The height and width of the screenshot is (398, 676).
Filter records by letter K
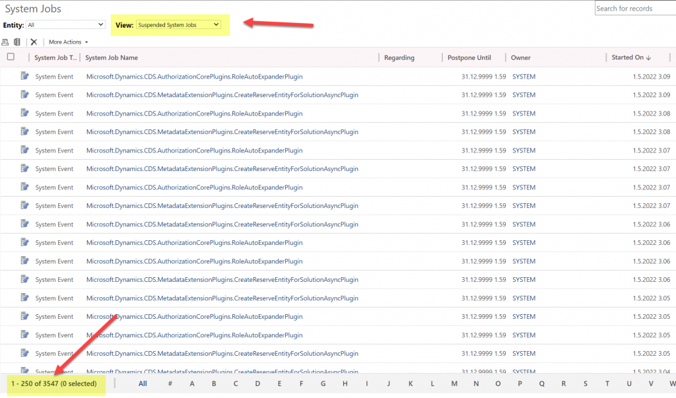coord(411,383)
